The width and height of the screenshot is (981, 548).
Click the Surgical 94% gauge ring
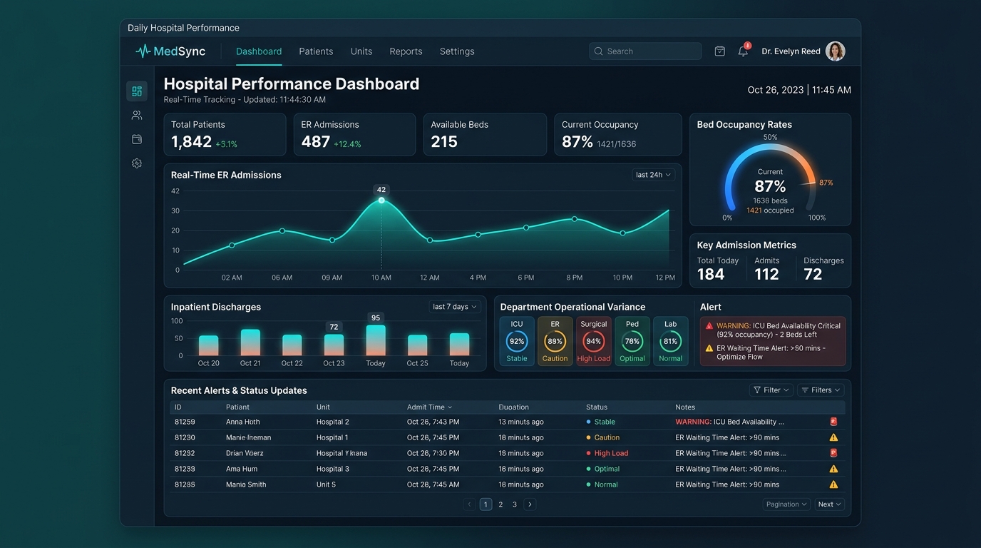(594, 341)
